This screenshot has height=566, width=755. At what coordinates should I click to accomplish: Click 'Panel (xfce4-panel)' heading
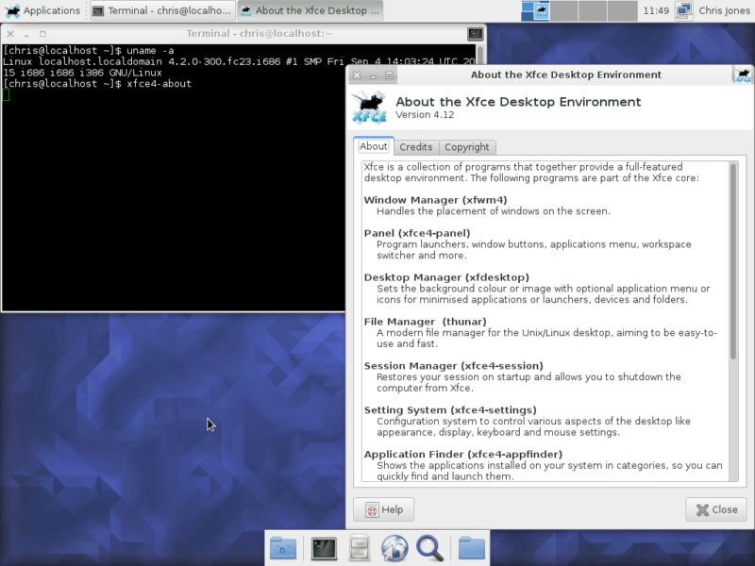click(x=417, y=233)
